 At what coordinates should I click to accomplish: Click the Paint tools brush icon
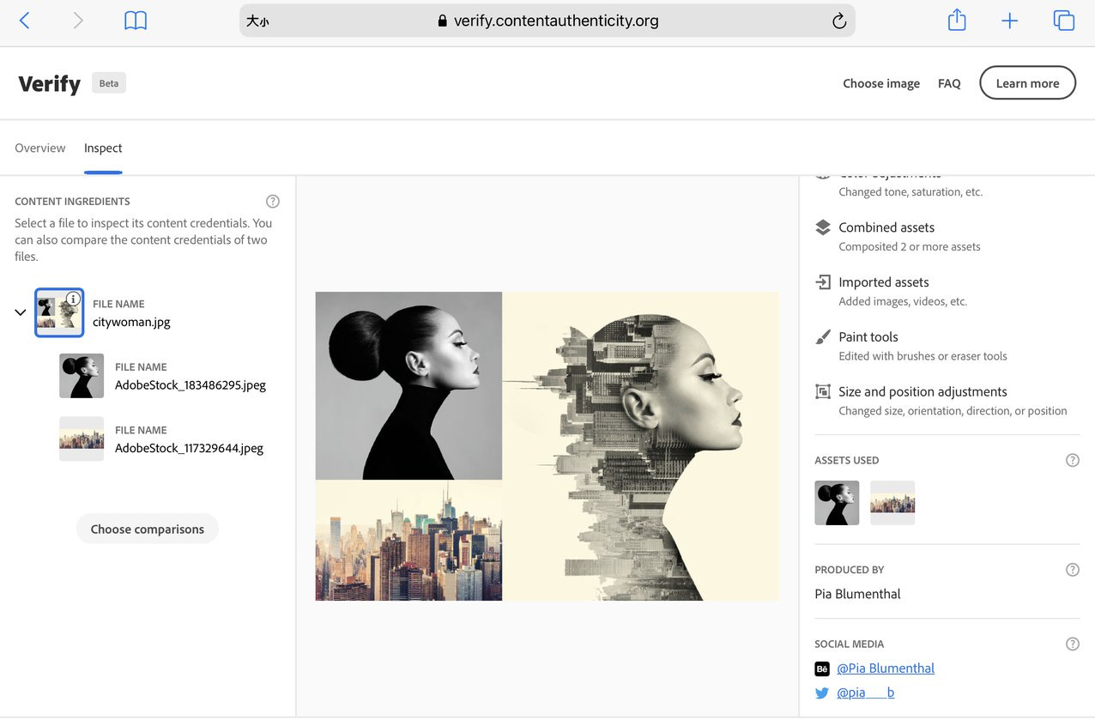pos(823,337)
